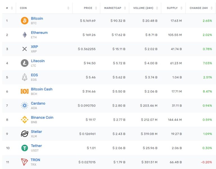Select TRON change -0.20%
216x169 pixels.
206,162
